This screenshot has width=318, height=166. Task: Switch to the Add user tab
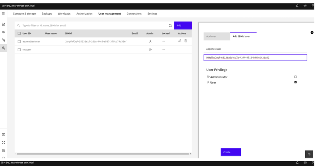coord(217,36)
